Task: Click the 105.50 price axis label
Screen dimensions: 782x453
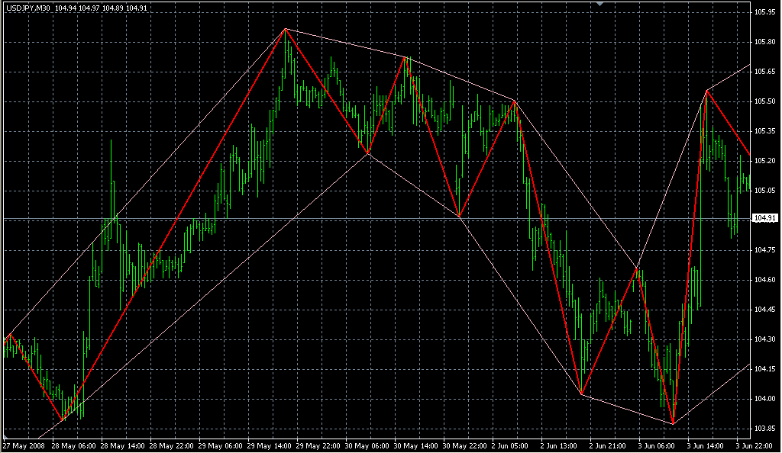Action: (x=764, y=101)
